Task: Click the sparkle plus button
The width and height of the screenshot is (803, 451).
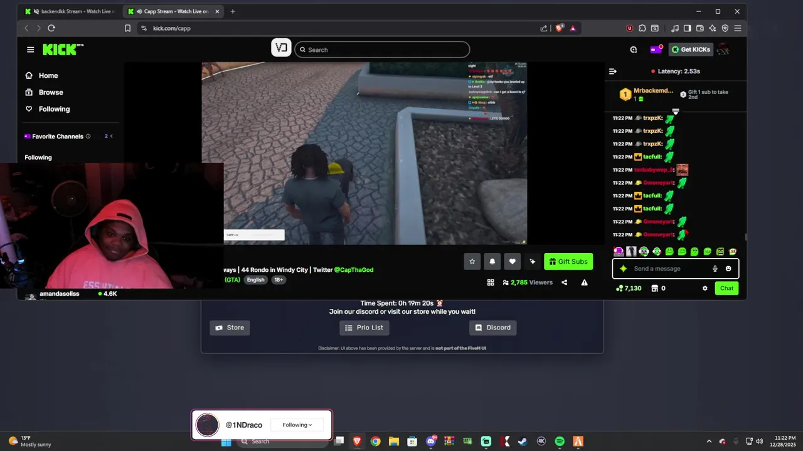Action: coord(533,262)
